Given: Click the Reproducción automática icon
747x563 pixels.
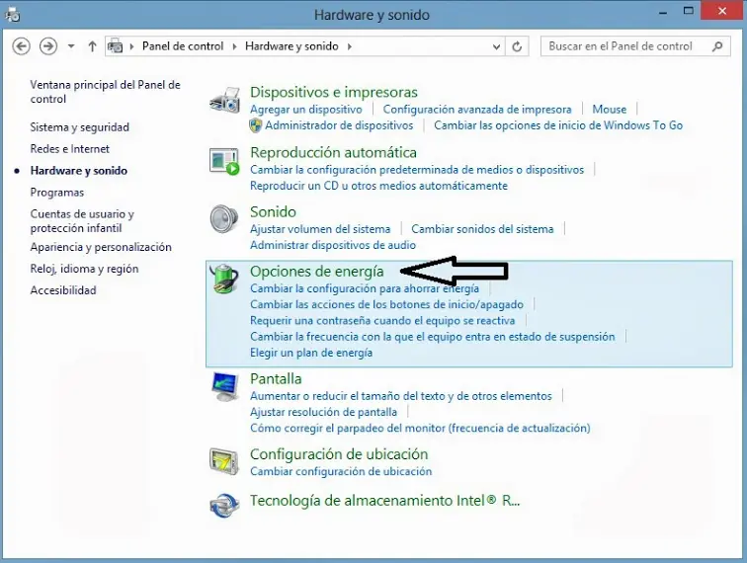Looking at the screenshot, I should coord(224,161).
